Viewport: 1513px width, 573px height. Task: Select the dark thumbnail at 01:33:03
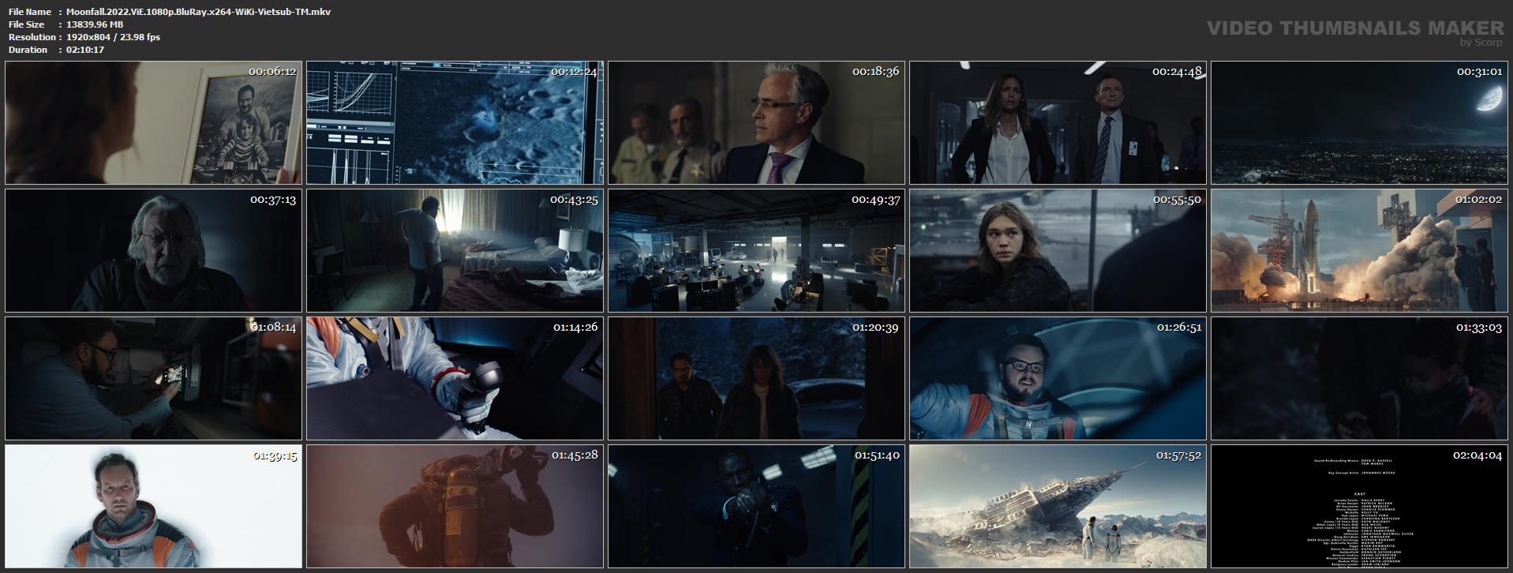click(x=1359, y=379)
